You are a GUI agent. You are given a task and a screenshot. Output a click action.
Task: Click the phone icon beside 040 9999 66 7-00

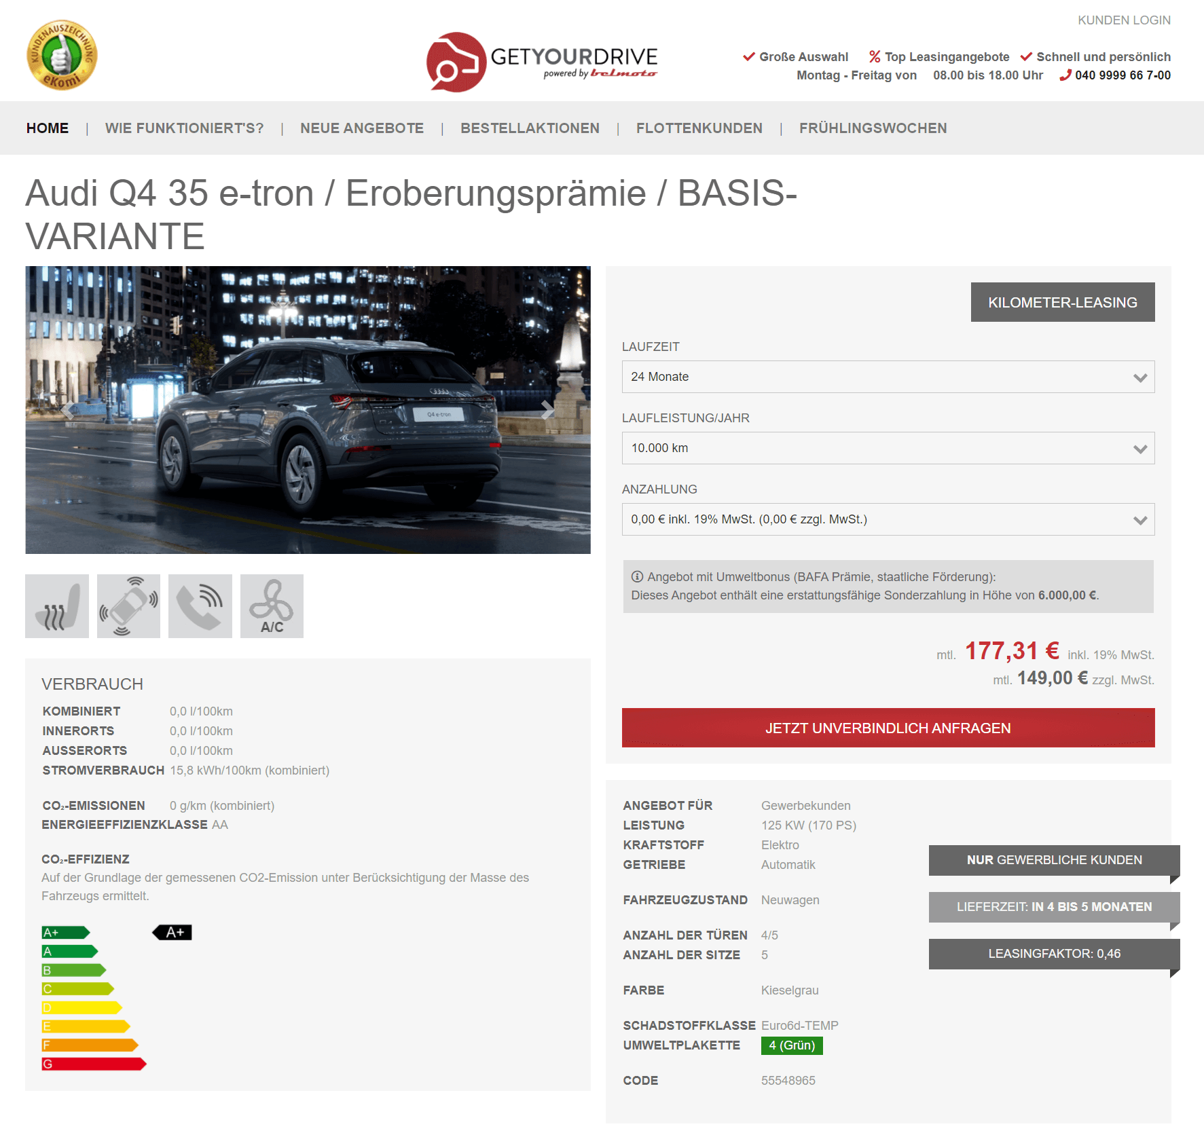(1065, 75)
